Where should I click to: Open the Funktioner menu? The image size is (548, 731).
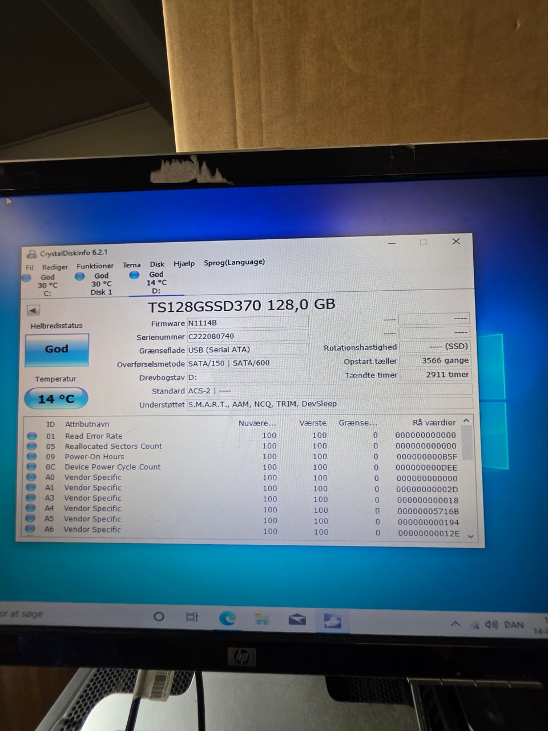[95, 266]
